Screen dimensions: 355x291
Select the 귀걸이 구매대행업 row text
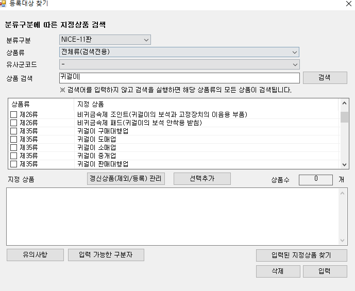click(103, 131)
